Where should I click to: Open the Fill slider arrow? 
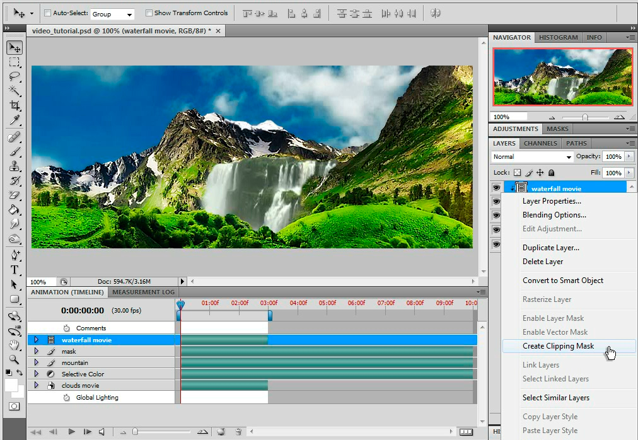tap(629, 173)
